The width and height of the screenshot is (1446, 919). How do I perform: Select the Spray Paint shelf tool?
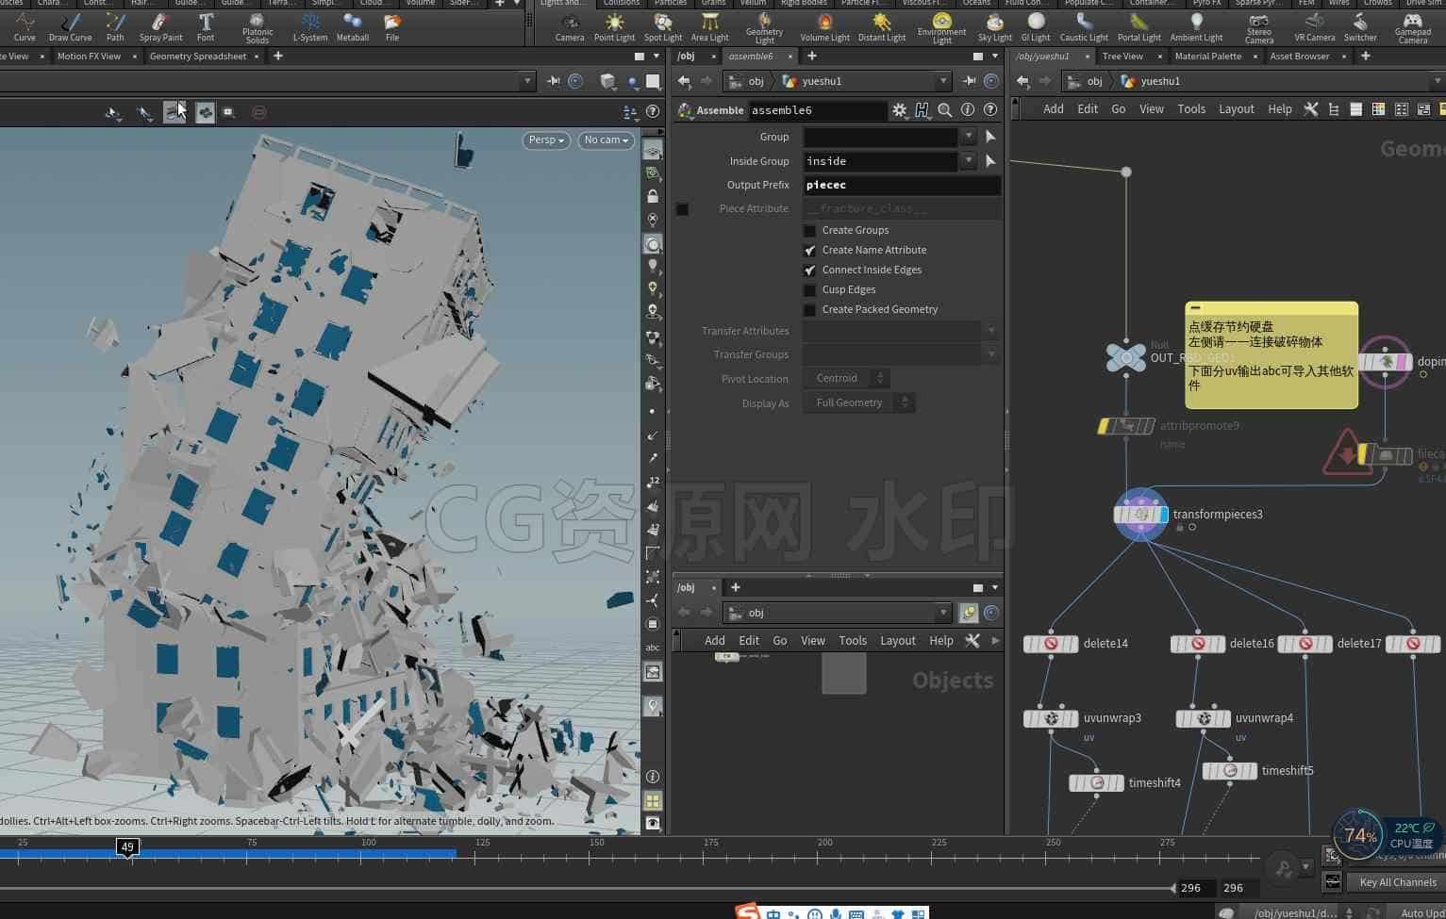coord(160,27)
